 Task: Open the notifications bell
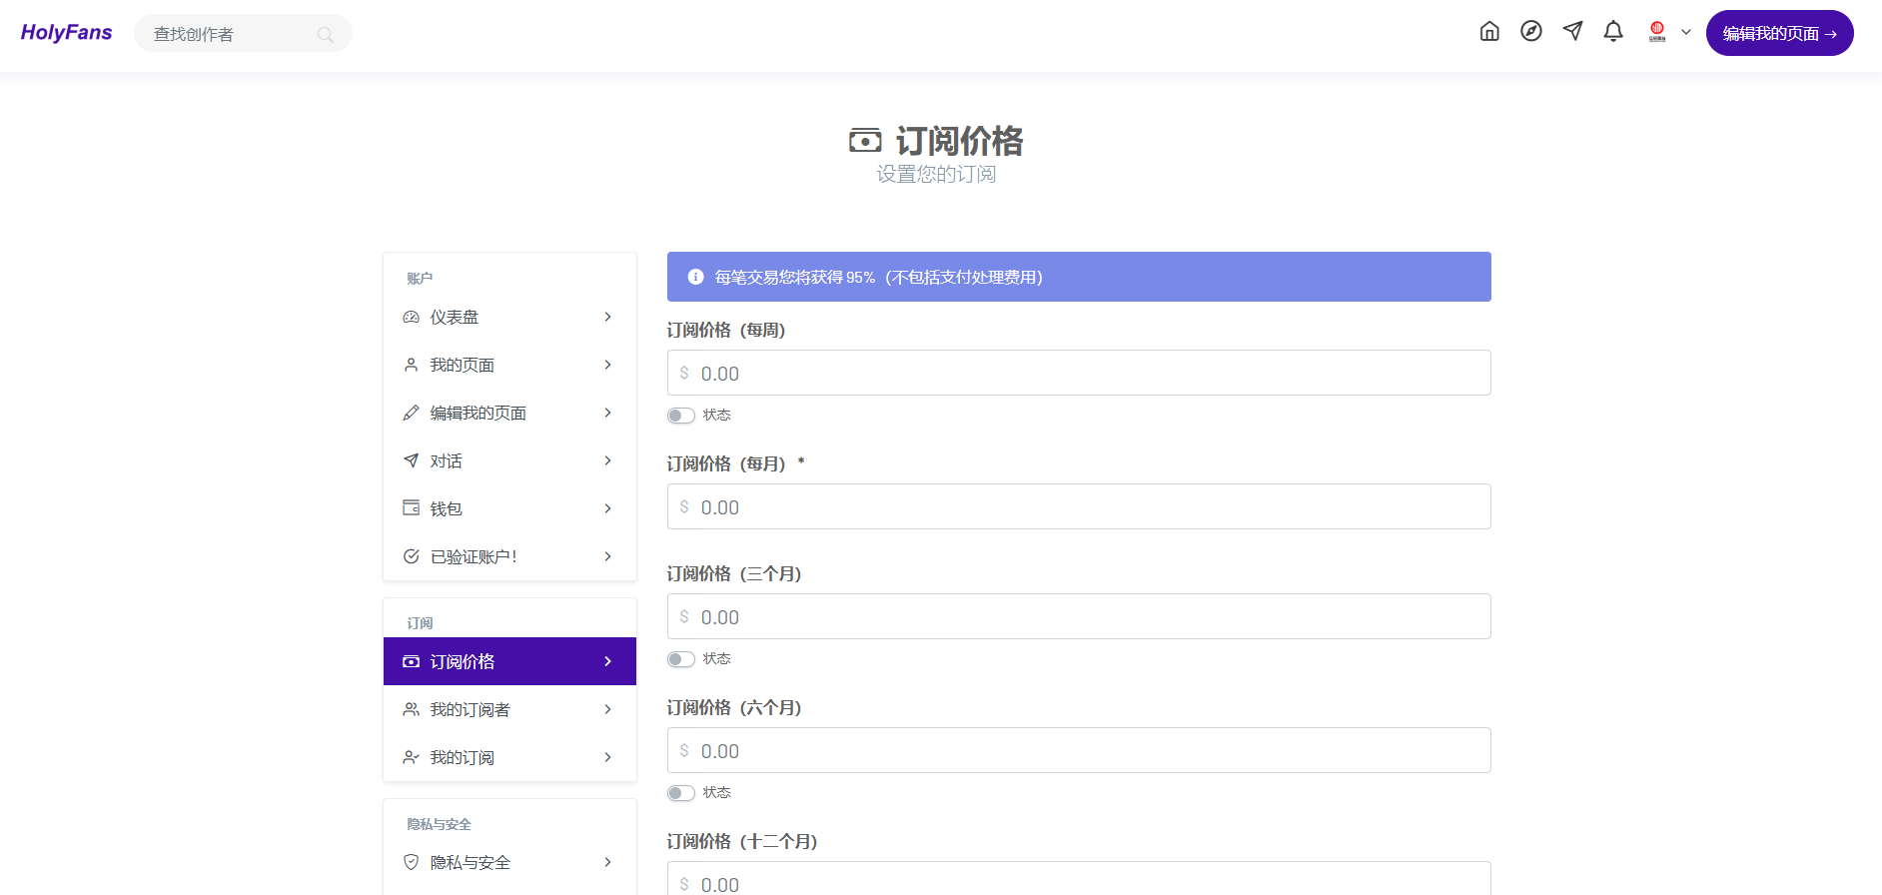(x=1613, y=32)
